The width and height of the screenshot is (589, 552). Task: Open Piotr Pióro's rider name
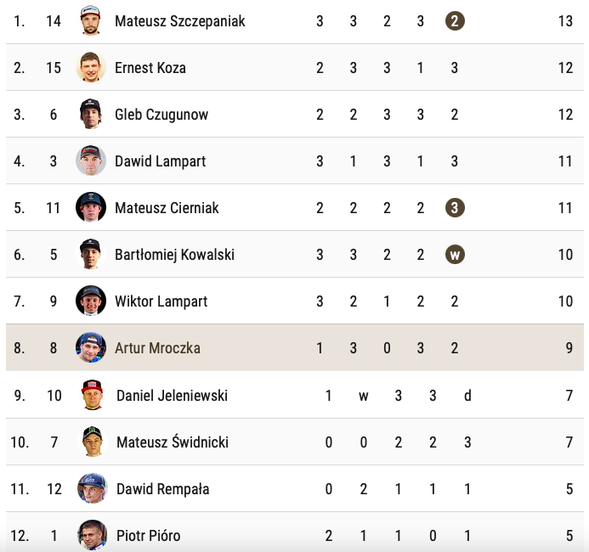pyautogui.click(x=148, y=536)
